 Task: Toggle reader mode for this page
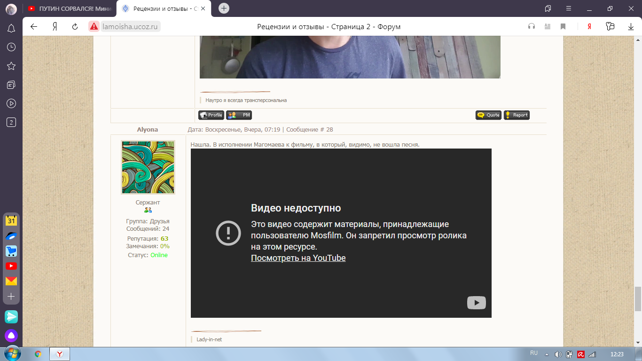[x=547, y=27]
